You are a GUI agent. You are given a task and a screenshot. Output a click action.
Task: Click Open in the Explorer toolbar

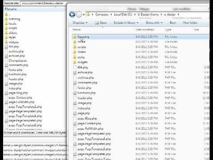(101, 23)
